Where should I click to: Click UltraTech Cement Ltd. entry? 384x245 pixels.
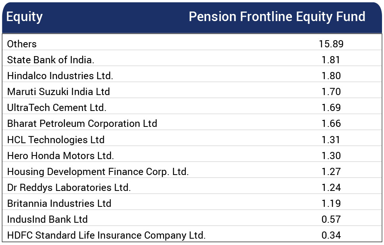(57, 108)
